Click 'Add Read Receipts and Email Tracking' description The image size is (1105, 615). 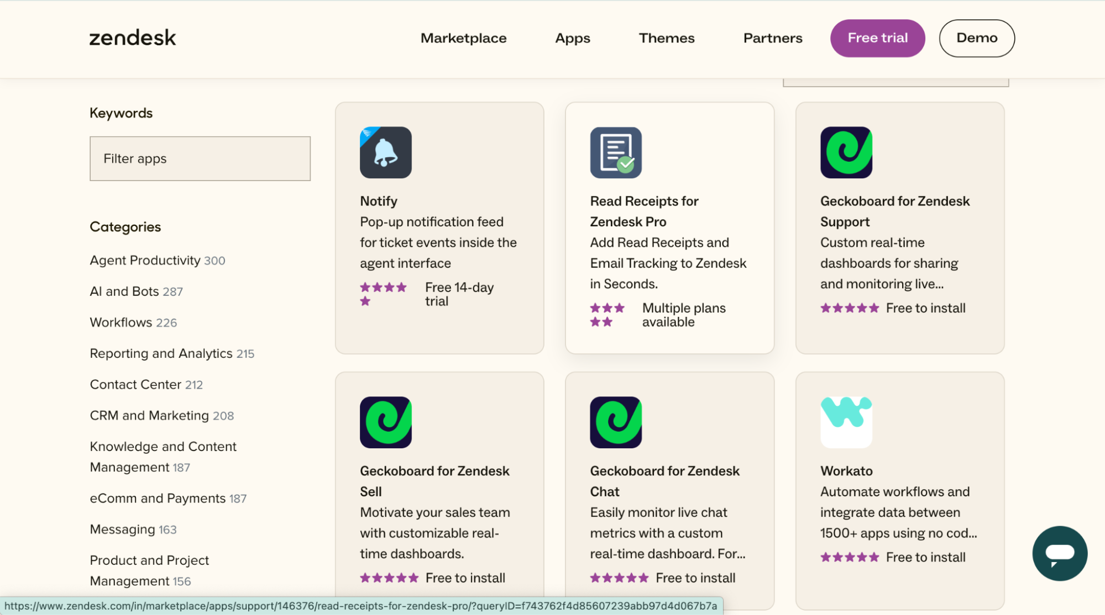point(668,263)
